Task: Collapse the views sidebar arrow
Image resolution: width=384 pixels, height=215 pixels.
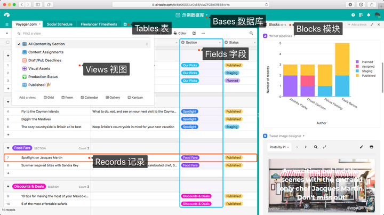Action: coord(7,33)
